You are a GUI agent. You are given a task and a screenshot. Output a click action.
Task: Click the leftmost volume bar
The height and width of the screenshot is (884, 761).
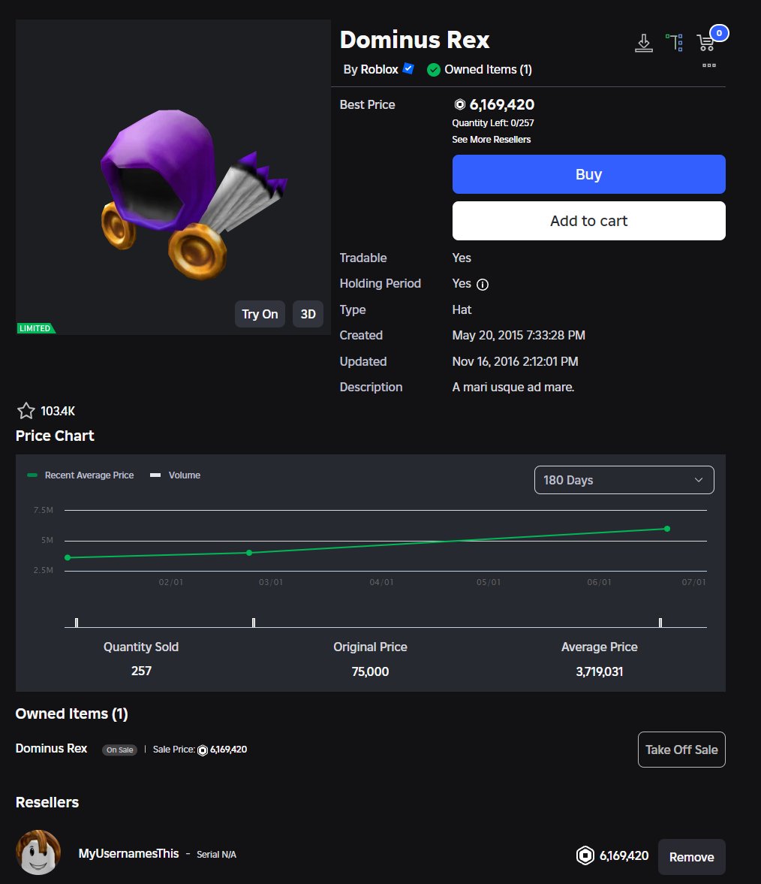[77, 623]
